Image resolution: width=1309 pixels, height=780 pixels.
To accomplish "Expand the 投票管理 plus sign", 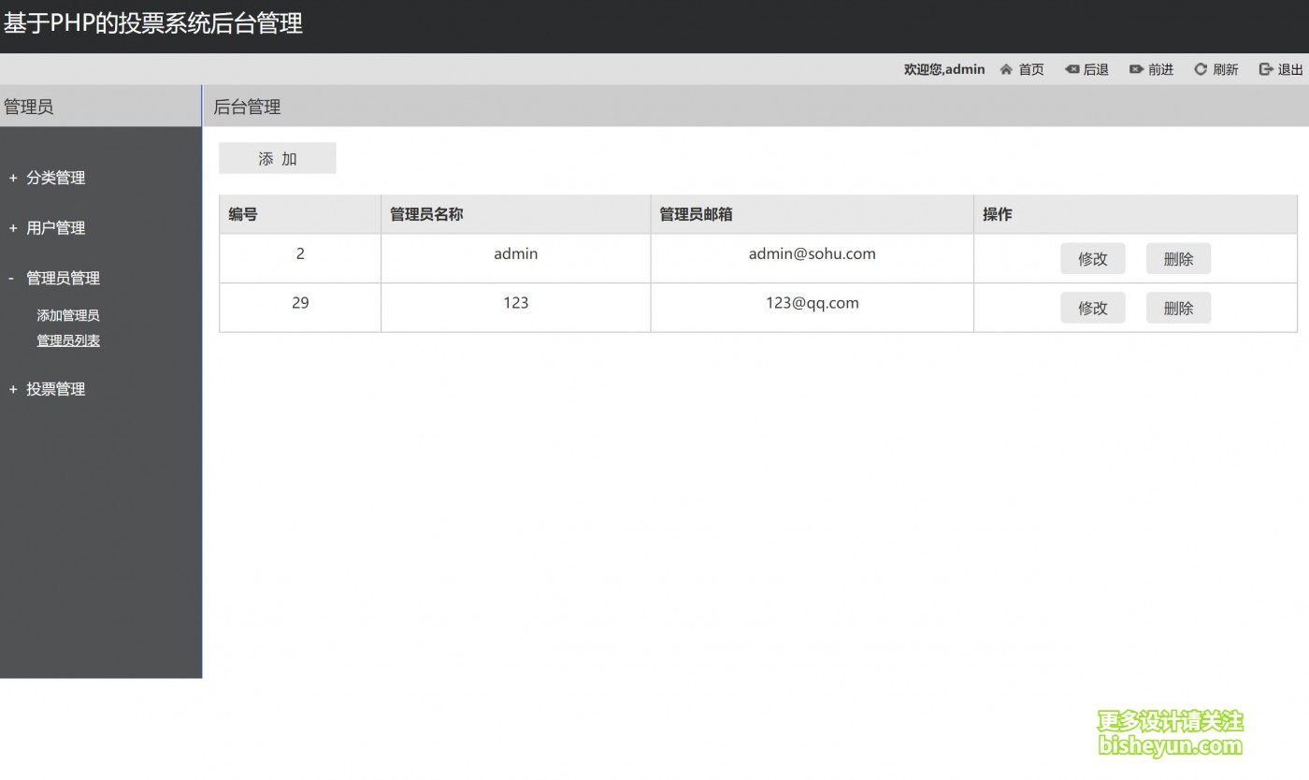I will coord(13,389).
